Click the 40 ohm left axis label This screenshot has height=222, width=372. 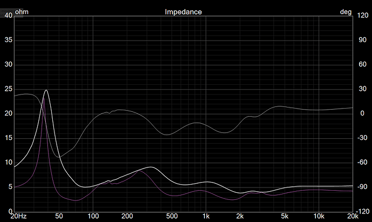pos(8,16)
